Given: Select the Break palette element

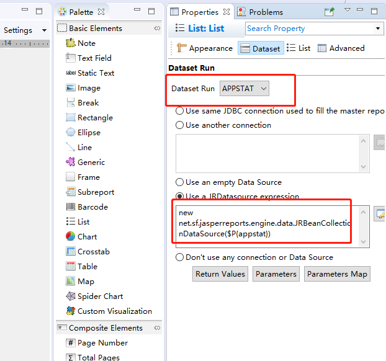Looking at the screenshot, I should point(82,102).
